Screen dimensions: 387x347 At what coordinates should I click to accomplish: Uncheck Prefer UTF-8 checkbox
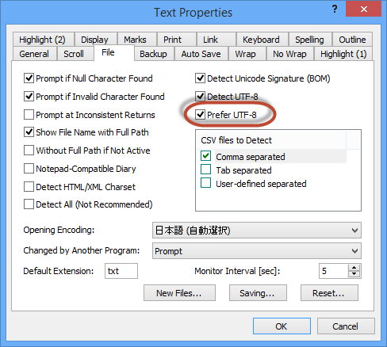(201, 115)
